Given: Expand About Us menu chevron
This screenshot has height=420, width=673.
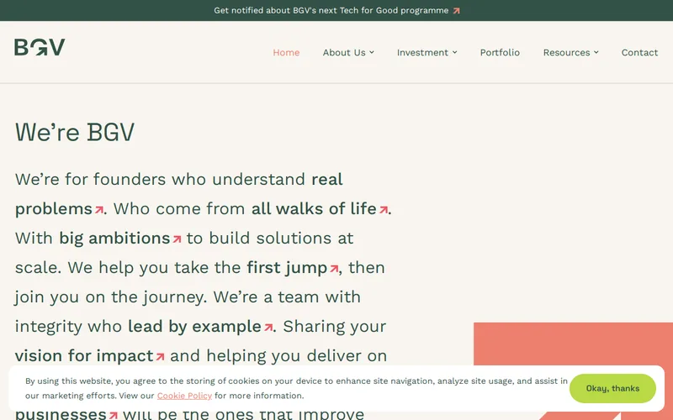Looking at the screenshot, I should [372, 52].
